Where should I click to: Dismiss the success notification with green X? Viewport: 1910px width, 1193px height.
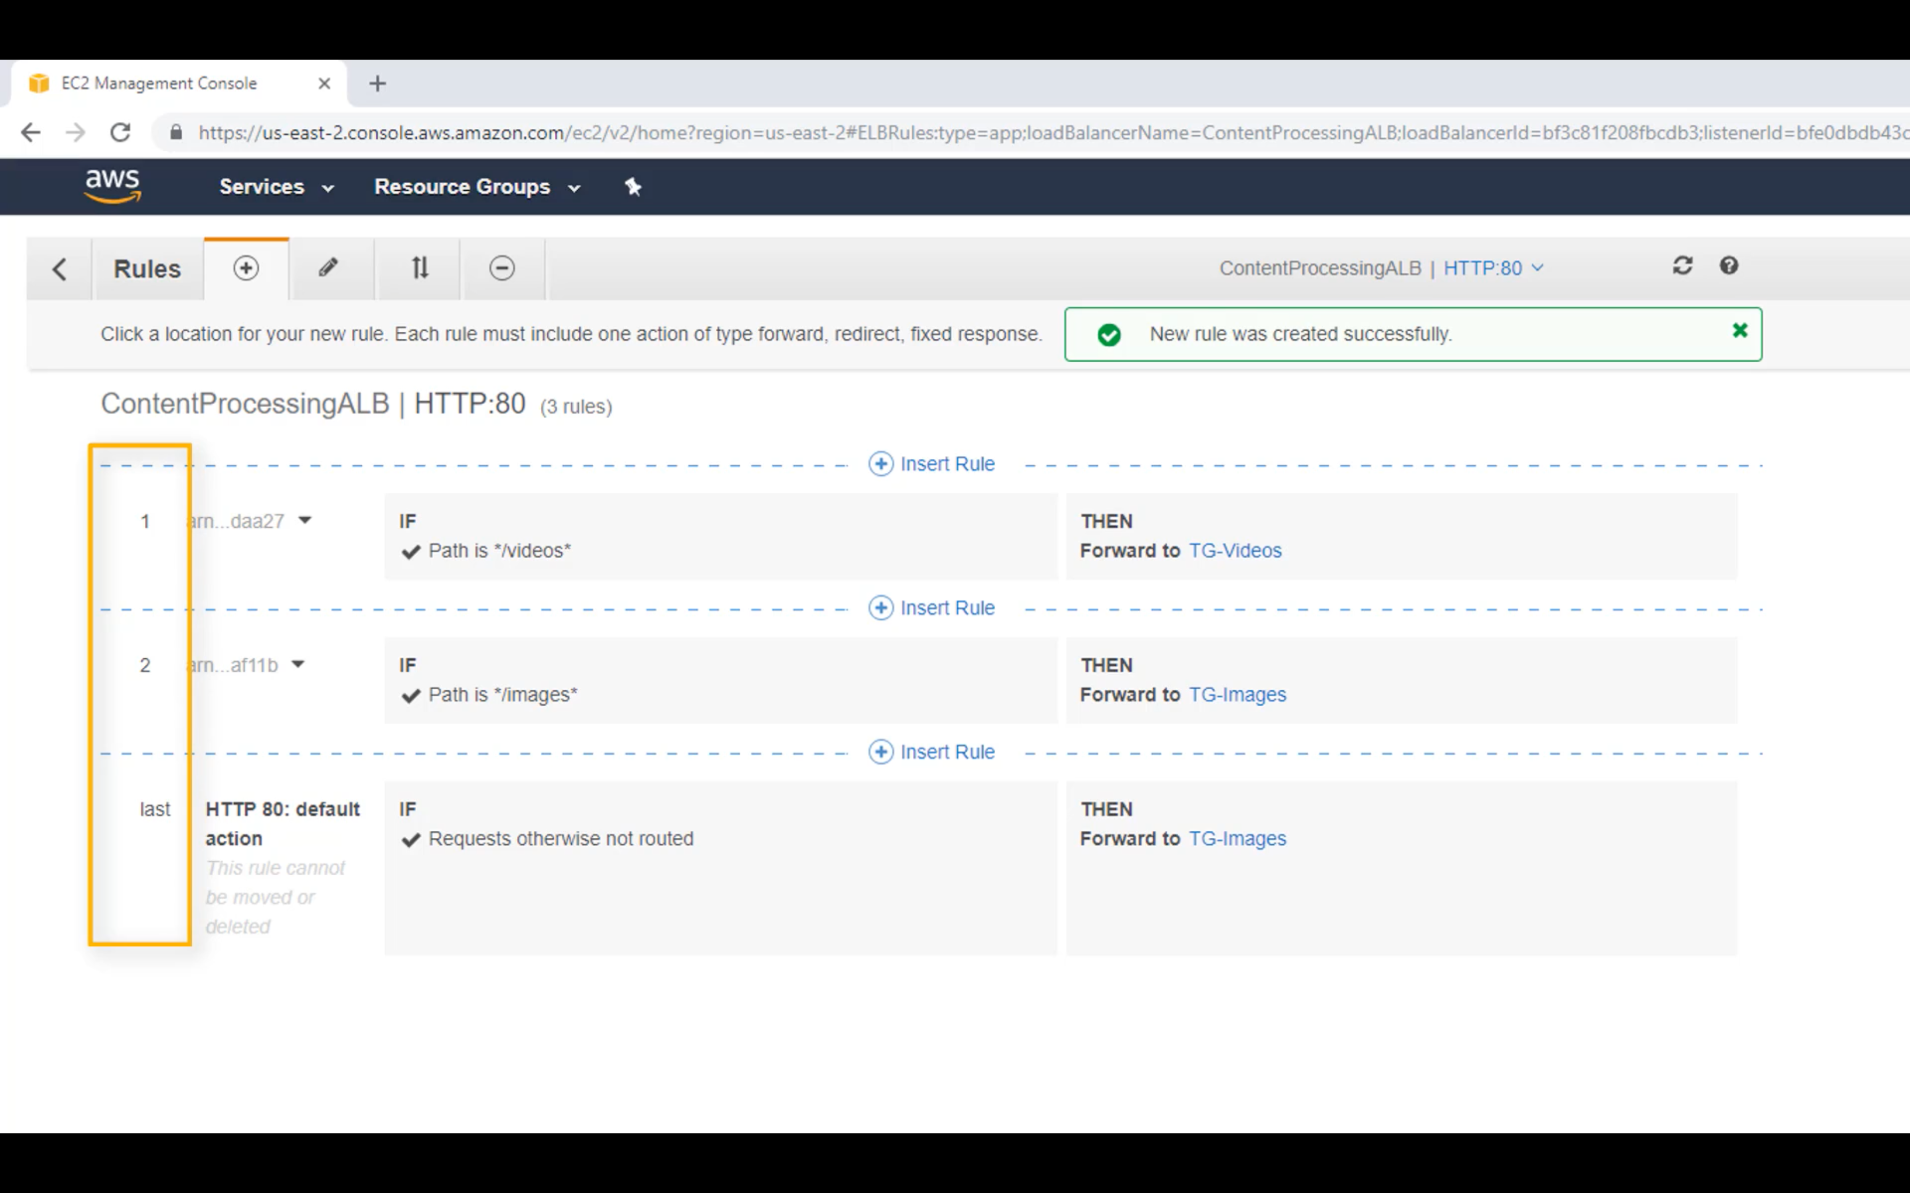pyautogui.click(x=1739, y=331)
